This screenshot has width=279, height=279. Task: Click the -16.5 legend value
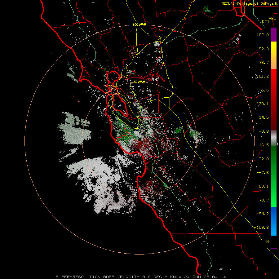pos(263,145)
